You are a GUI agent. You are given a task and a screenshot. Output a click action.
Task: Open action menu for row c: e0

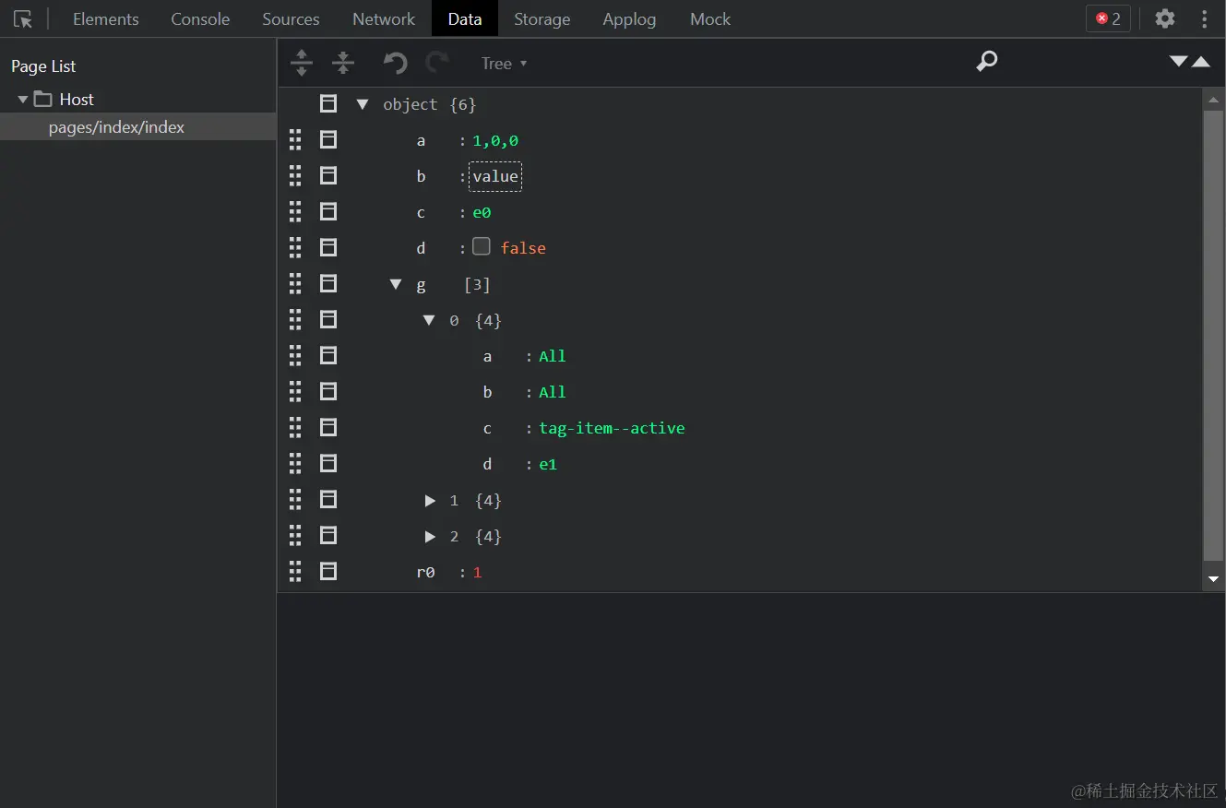click(328, 211)
